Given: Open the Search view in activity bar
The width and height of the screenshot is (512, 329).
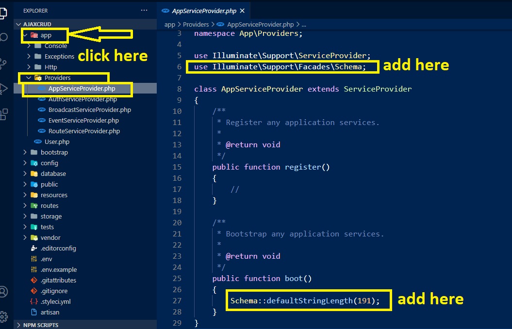Looking at the screenshot, I should 3,37.
